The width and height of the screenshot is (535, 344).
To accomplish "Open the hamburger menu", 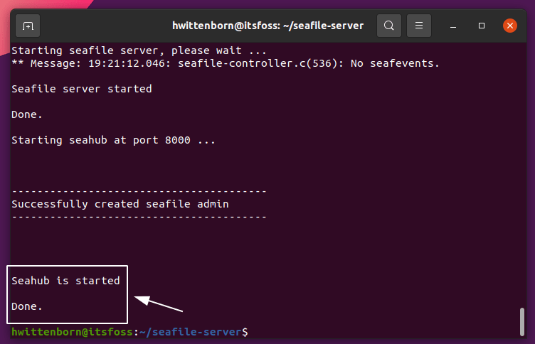I will click(x=419, y=26).
